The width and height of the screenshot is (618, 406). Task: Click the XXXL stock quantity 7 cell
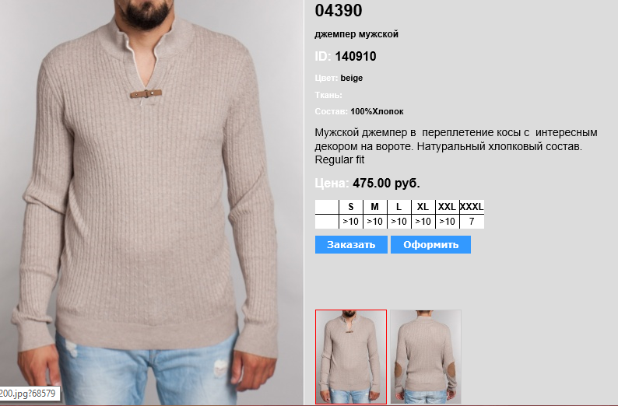point(472,222)
